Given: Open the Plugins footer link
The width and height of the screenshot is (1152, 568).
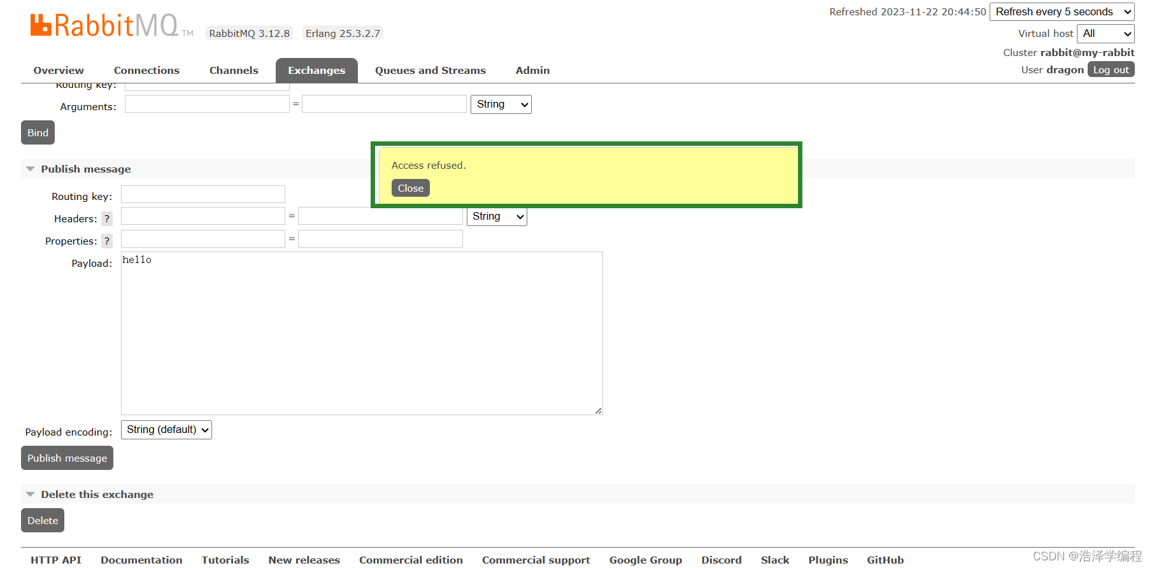Looking at the screenshot, I should pos(828,560).
